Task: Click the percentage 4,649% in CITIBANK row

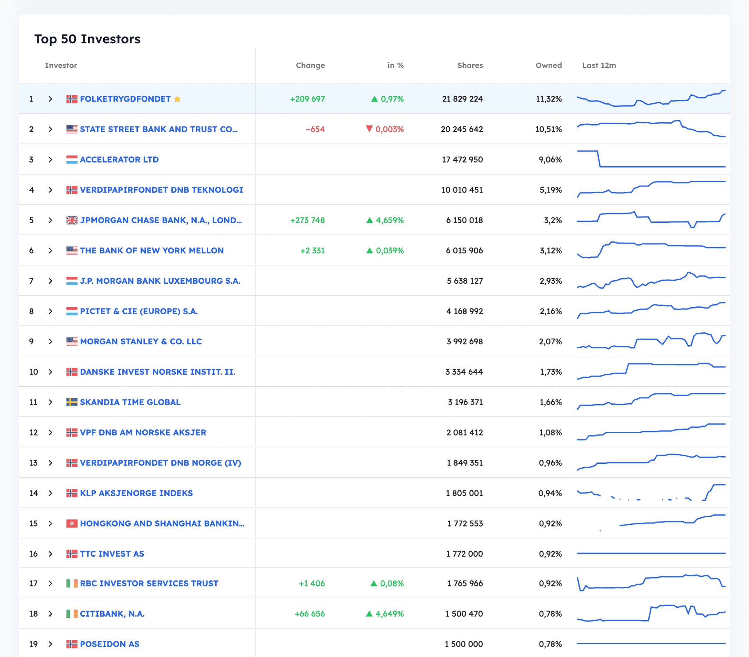Action: coord(390,614)
